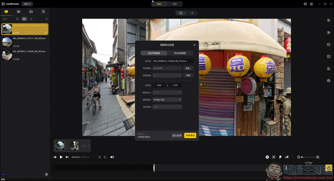Open the stabilization panel icon in right sidebar

[329, 20]
